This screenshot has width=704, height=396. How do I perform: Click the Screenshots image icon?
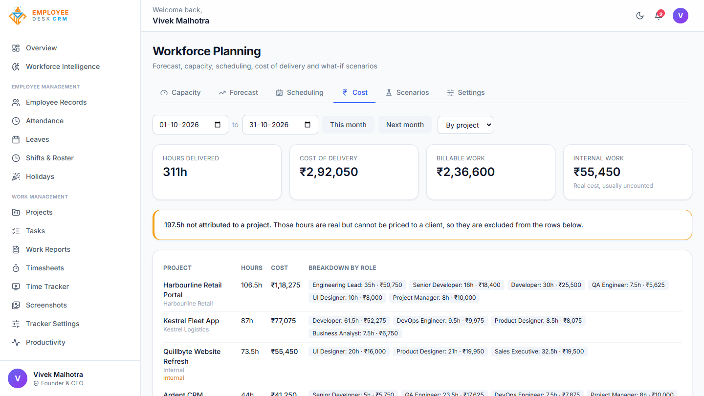(x=16, y=305)
